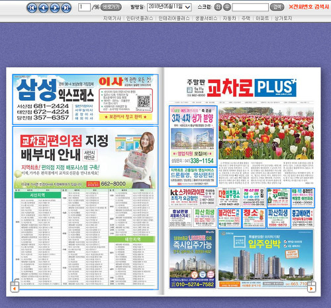
Task: Open the 자동차 section
Action: [x=230, y=18]
